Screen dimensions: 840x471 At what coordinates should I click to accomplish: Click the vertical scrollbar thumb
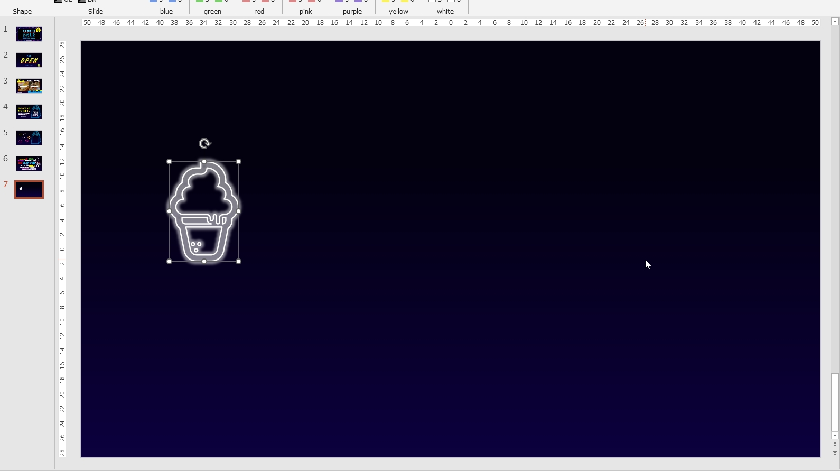coord(835,402)
